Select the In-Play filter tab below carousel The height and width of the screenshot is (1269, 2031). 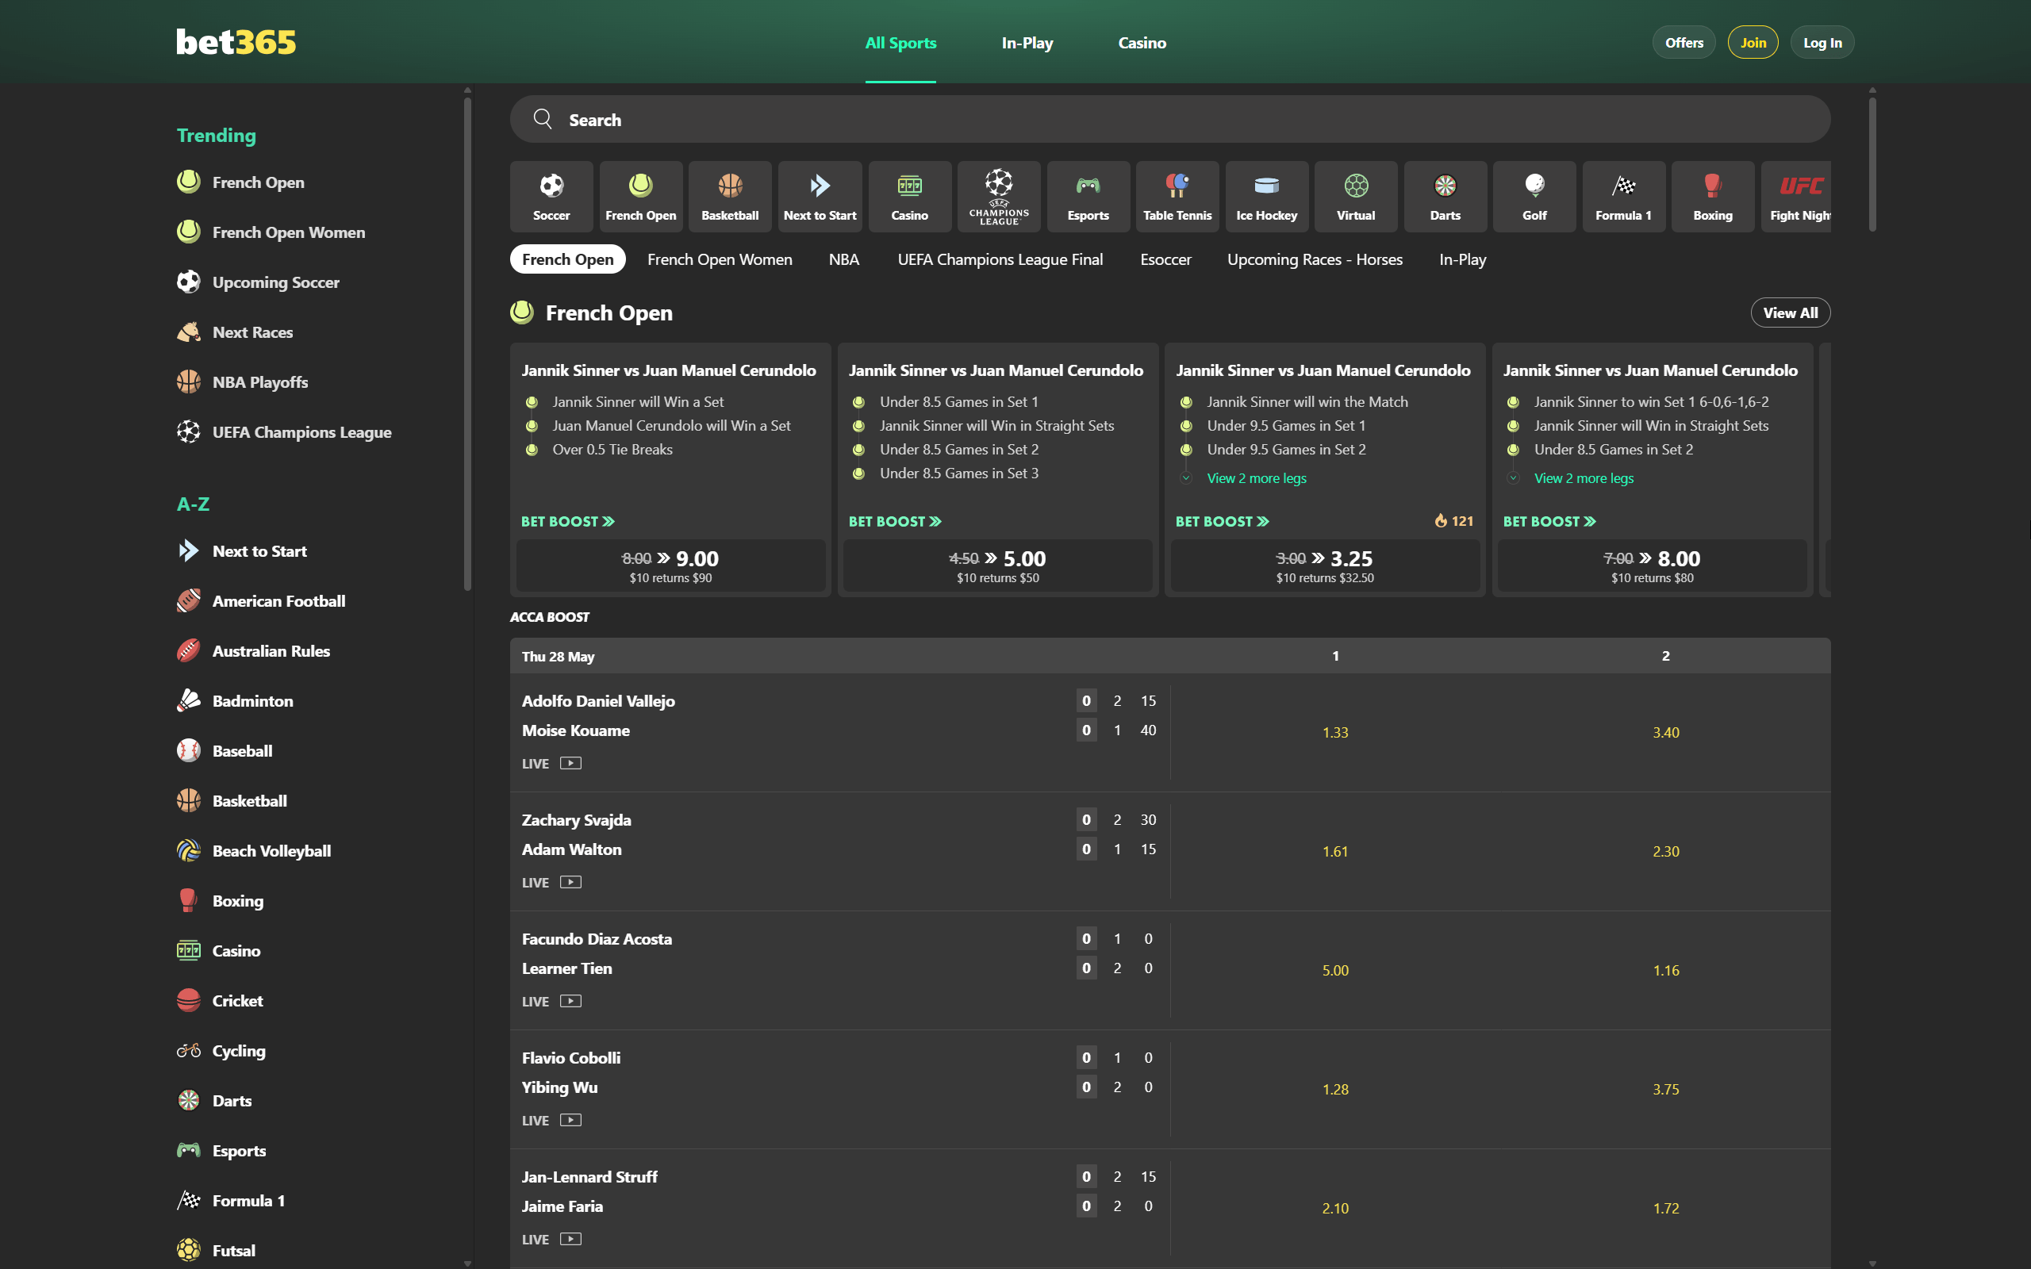[x=1462, y=259]
